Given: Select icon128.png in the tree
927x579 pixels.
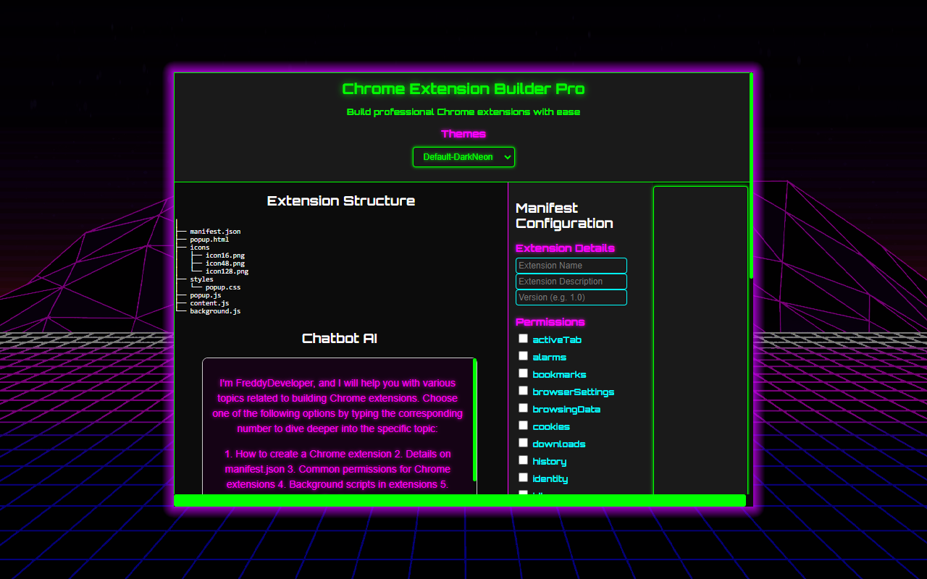Looking at the screenshot, I should (227, 271).
